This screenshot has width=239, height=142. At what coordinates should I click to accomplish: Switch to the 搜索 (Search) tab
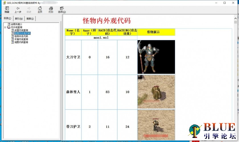[30, 19]
